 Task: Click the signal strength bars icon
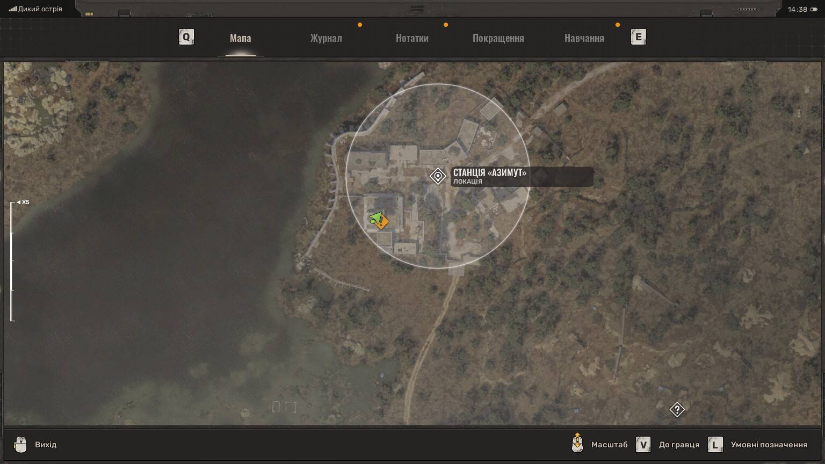[13, 9]
